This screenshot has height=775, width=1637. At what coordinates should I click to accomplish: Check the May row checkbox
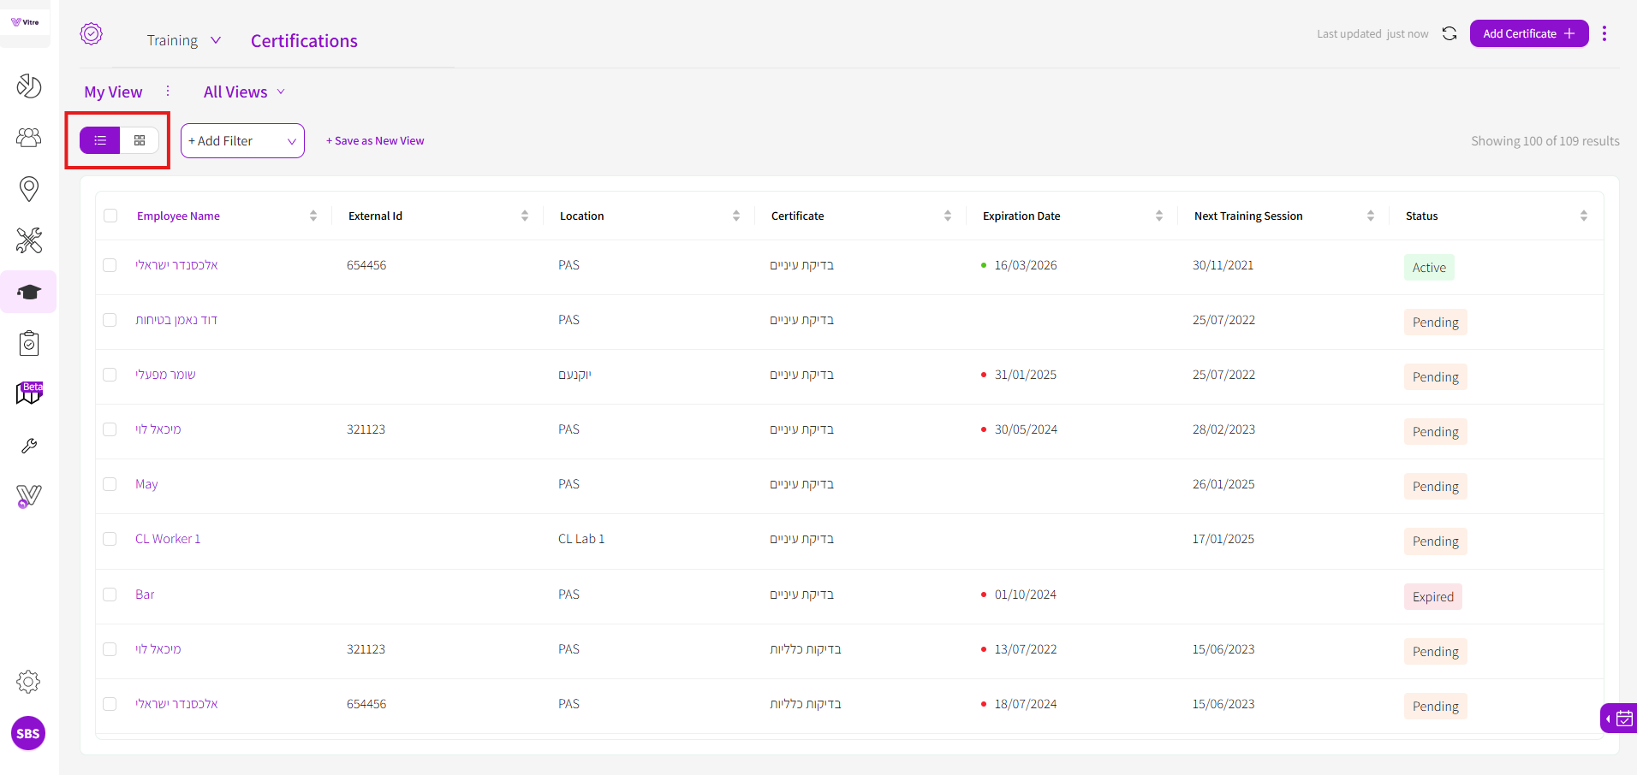(x=110, y=484)
